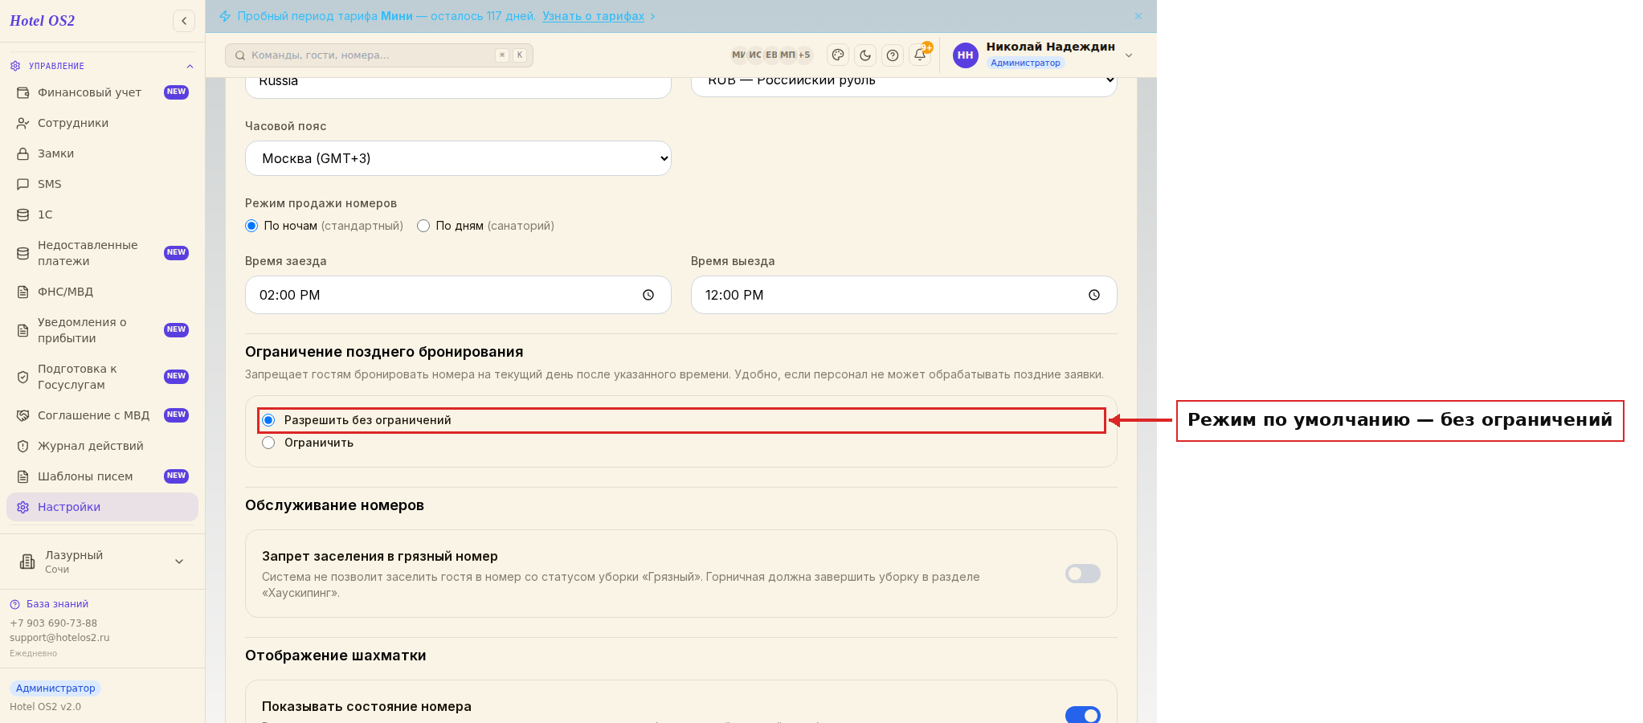Click the МП staff avatar
Image resolution: width=1643 pixels, height=723 pixels.
click(787, 55)
